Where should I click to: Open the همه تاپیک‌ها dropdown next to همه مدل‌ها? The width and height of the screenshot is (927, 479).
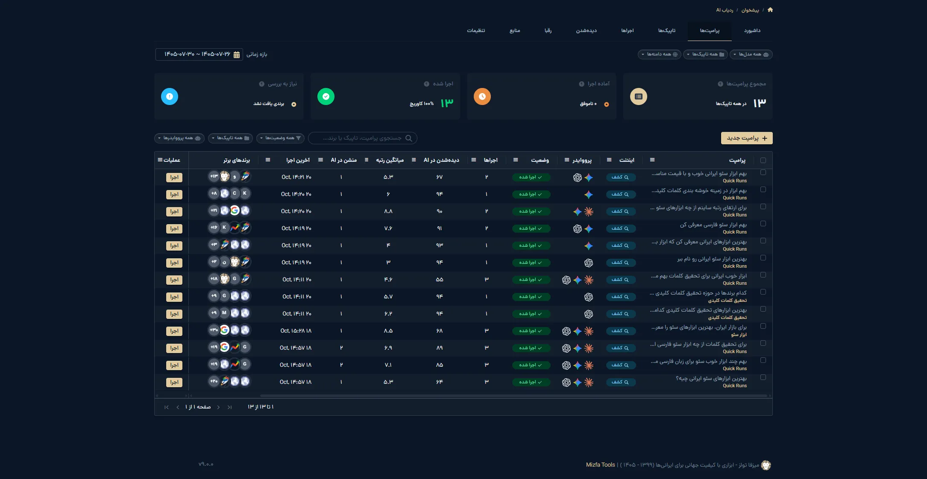click(x=705, y=55)
